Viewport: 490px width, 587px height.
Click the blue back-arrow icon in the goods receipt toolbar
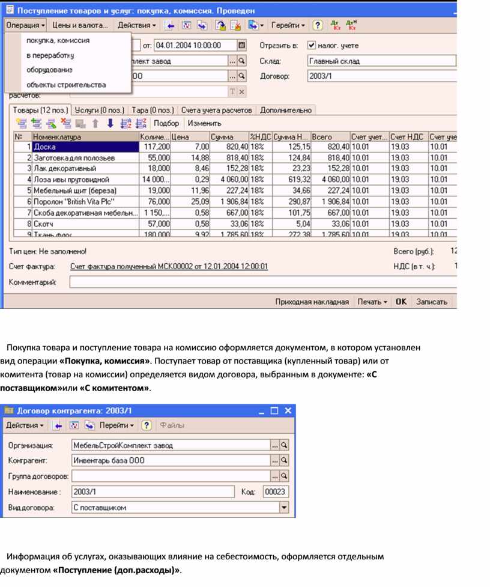click(171, 25)
